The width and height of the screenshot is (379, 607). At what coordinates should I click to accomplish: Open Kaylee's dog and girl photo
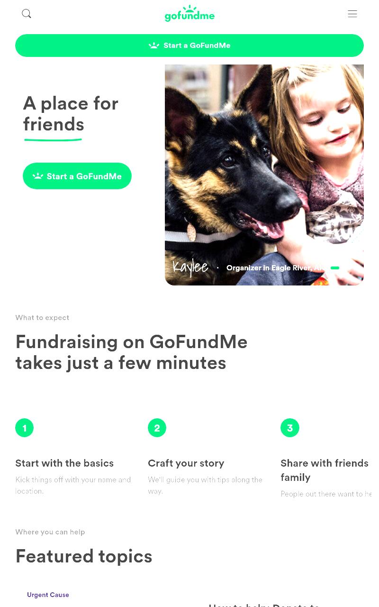pos(264,175)
